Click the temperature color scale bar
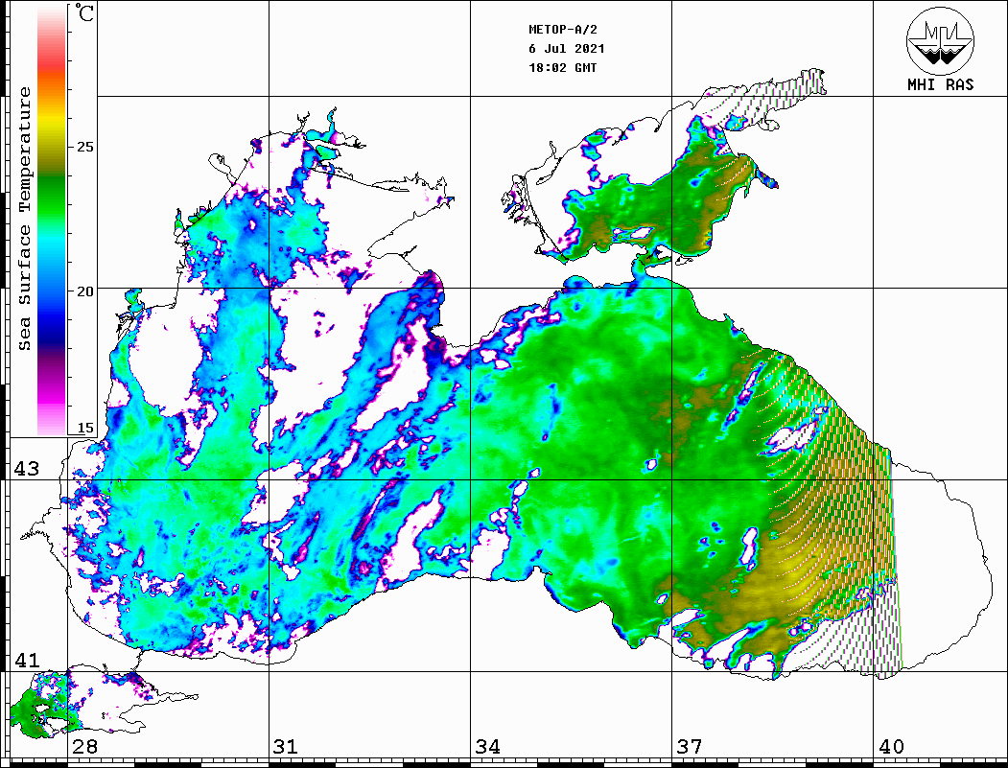This screenshot has height=768, width=1008. point(52,221)
